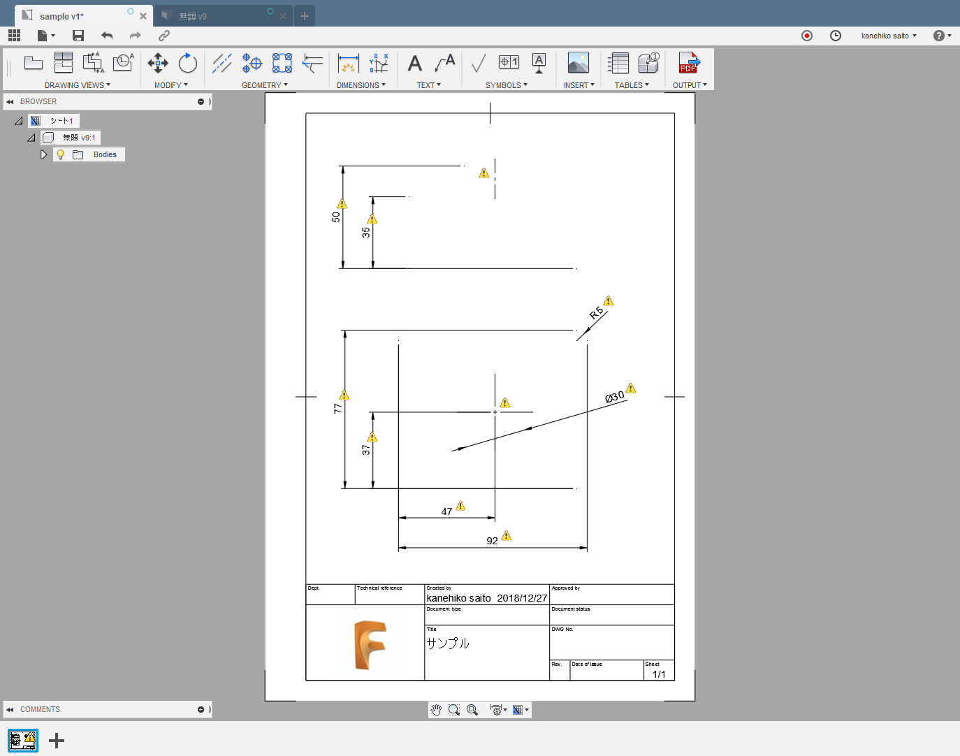Activate the Pan hand tool

[437, 710]
